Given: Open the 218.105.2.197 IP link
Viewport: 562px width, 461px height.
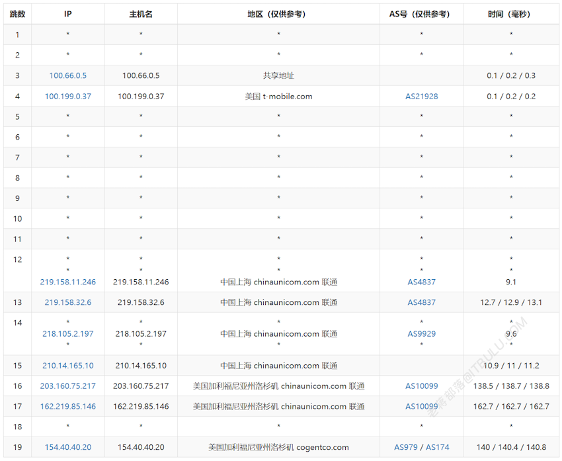Looking at the screenshot, I should point(67,334).
